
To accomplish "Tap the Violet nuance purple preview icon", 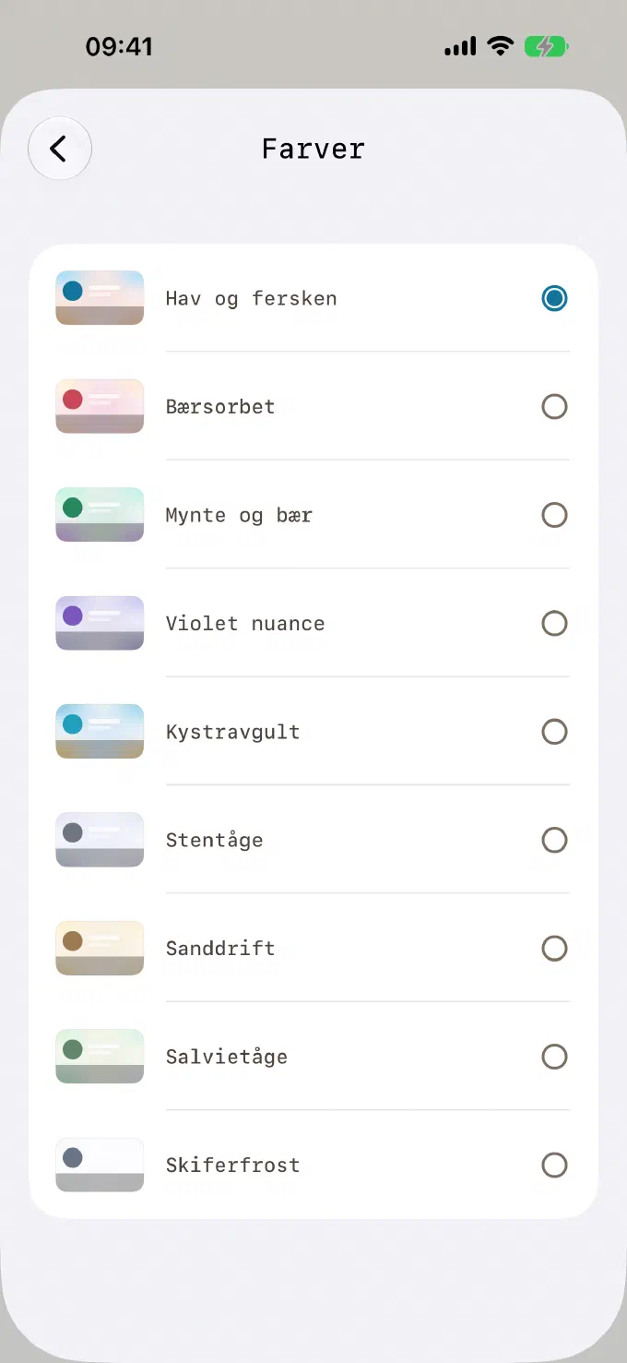I will click(x=100, y=623).
